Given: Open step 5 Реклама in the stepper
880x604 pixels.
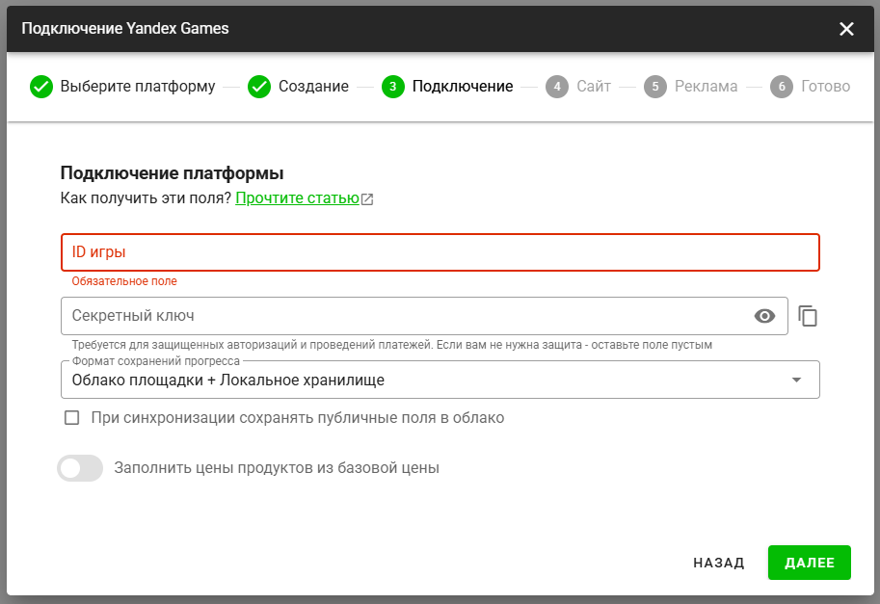Looking at the screenshot, I should 691,87.
